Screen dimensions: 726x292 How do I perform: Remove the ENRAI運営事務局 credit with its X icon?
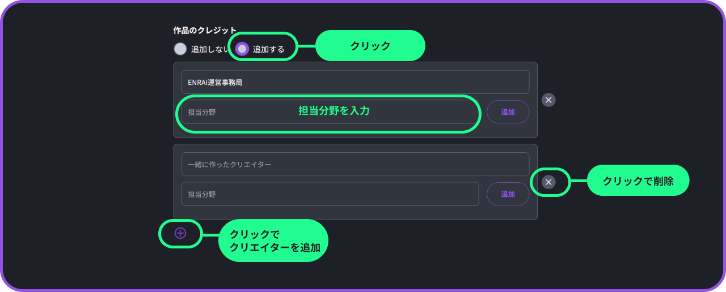548,100
